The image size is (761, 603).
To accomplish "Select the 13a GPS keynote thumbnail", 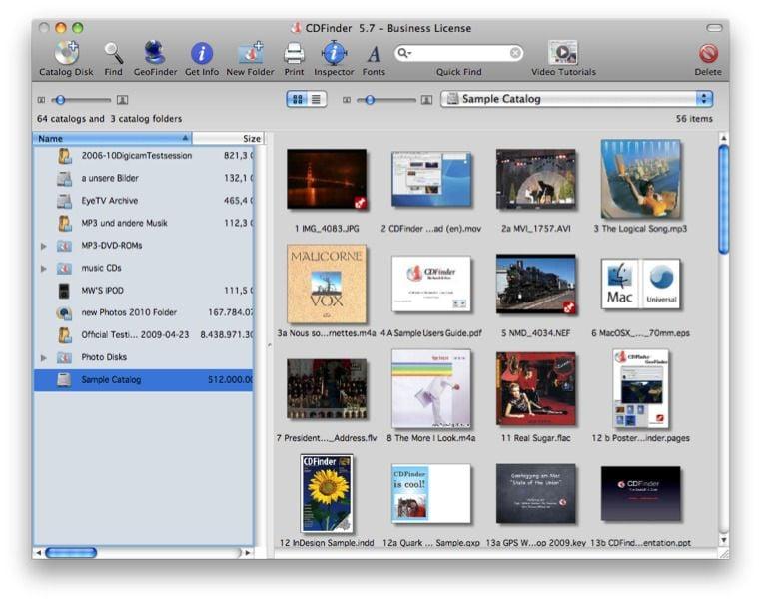I will pyautogui.click(x=536, y=494).
